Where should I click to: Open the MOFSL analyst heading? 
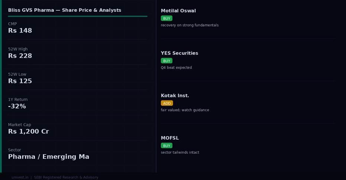click(x=170, y=138)
